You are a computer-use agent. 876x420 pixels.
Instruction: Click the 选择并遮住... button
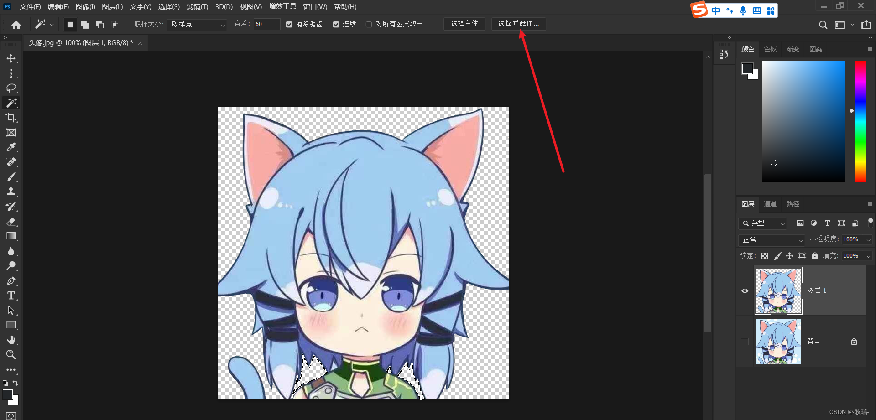518,24
